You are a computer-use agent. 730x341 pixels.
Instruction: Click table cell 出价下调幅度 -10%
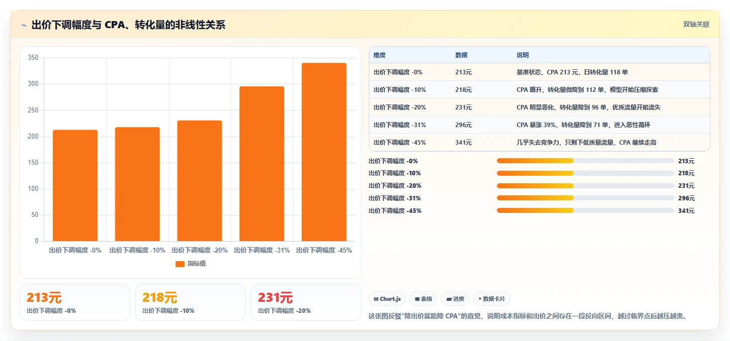[400, 90]
